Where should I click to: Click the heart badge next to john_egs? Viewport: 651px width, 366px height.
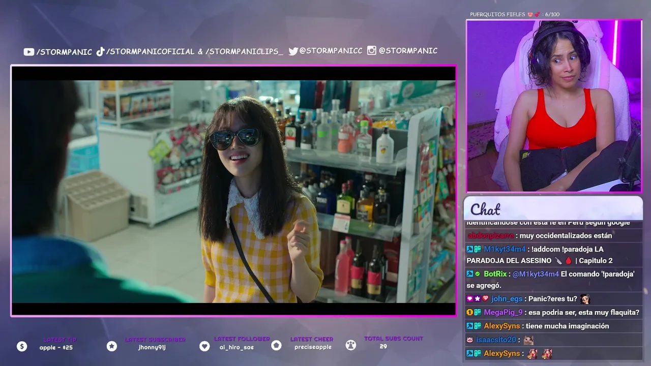point(485,299)
